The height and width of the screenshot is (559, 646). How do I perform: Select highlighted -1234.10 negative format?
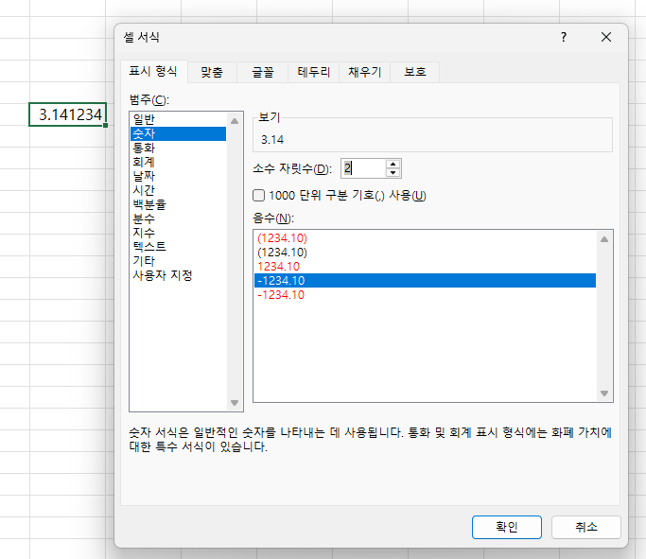click(425, 281)
